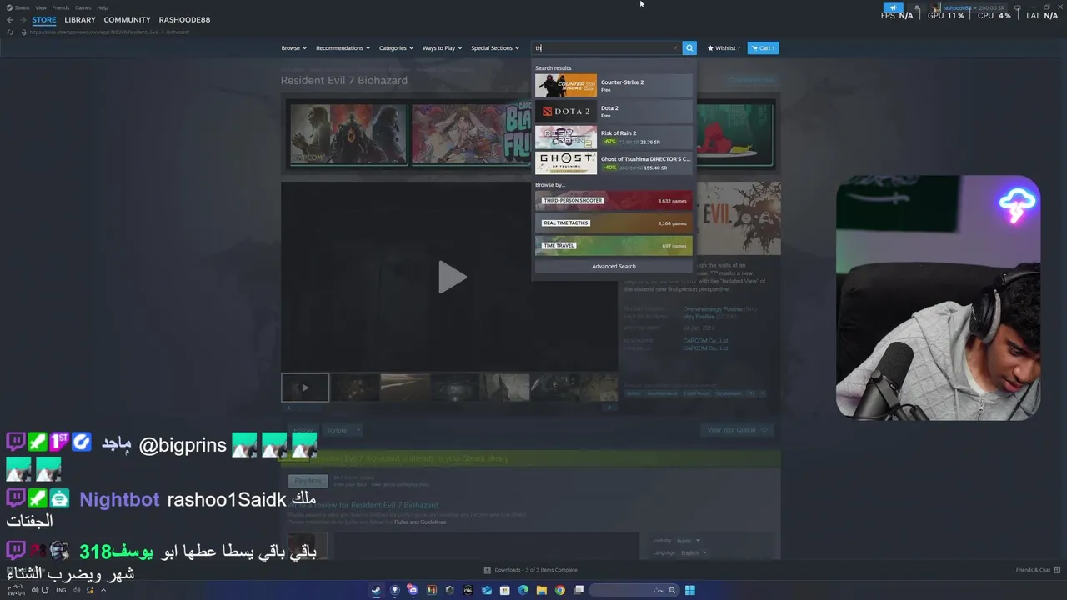This screenshot has width=1067, height=600.
Task: Open the shopping Cart button
Action: (x=763, y=48)
